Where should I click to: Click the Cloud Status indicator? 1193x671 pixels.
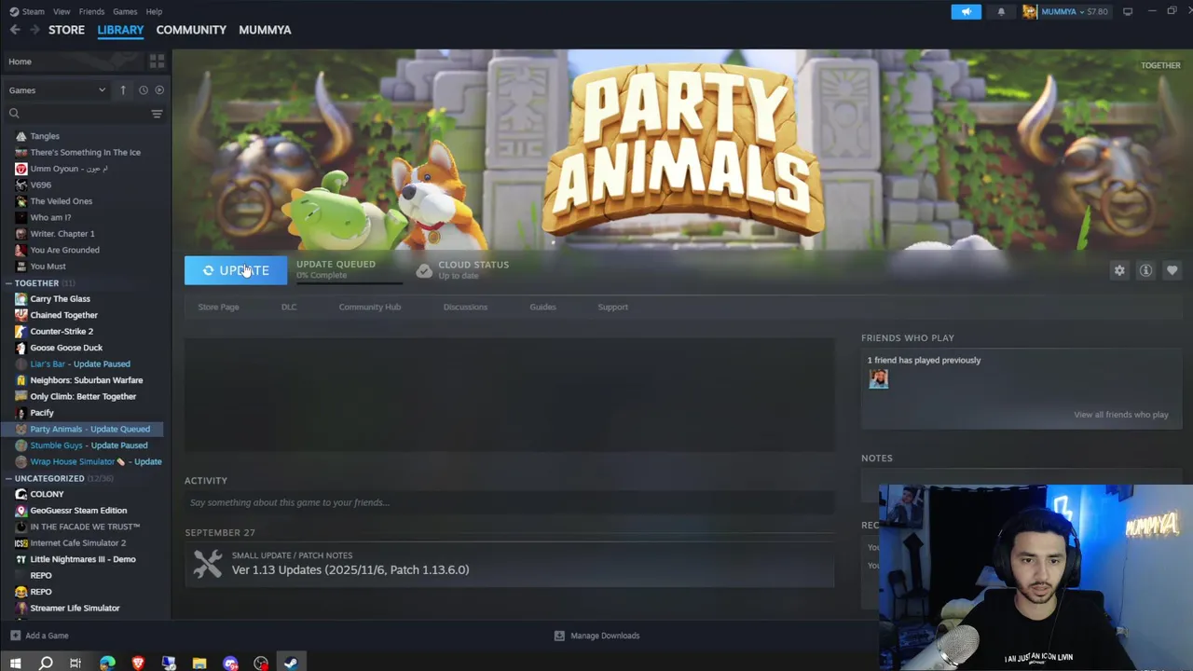click(462, 269)
